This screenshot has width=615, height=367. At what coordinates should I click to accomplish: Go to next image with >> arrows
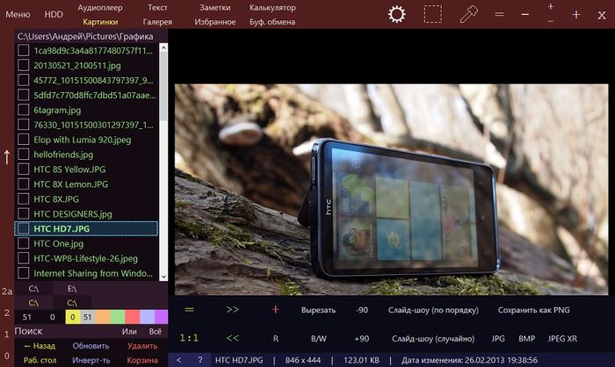tap(233, 310)
